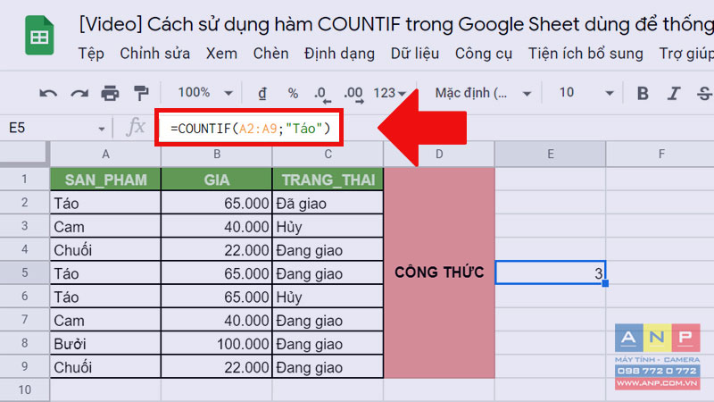
Task: Click the COUNTIF formula bar input
Action: point(249,128)
